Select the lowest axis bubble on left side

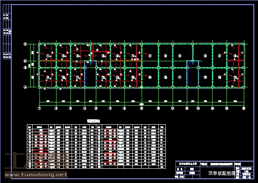[25, 87]
